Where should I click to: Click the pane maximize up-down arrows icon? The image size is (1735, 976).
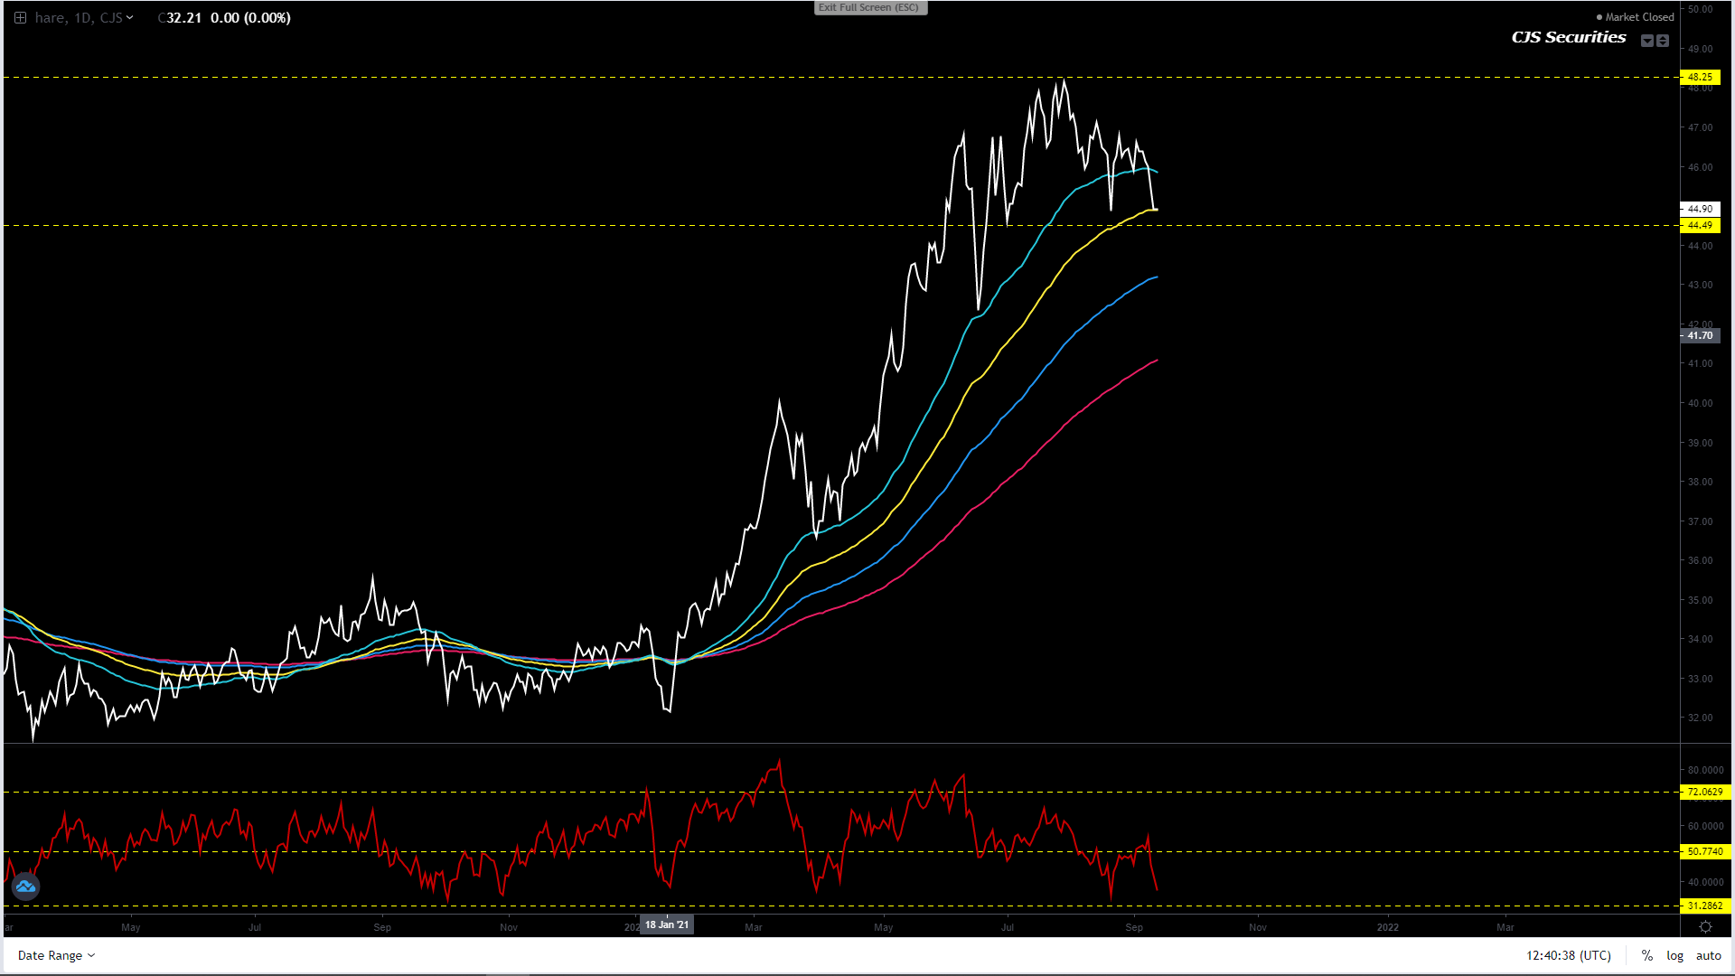(1663, 41)
